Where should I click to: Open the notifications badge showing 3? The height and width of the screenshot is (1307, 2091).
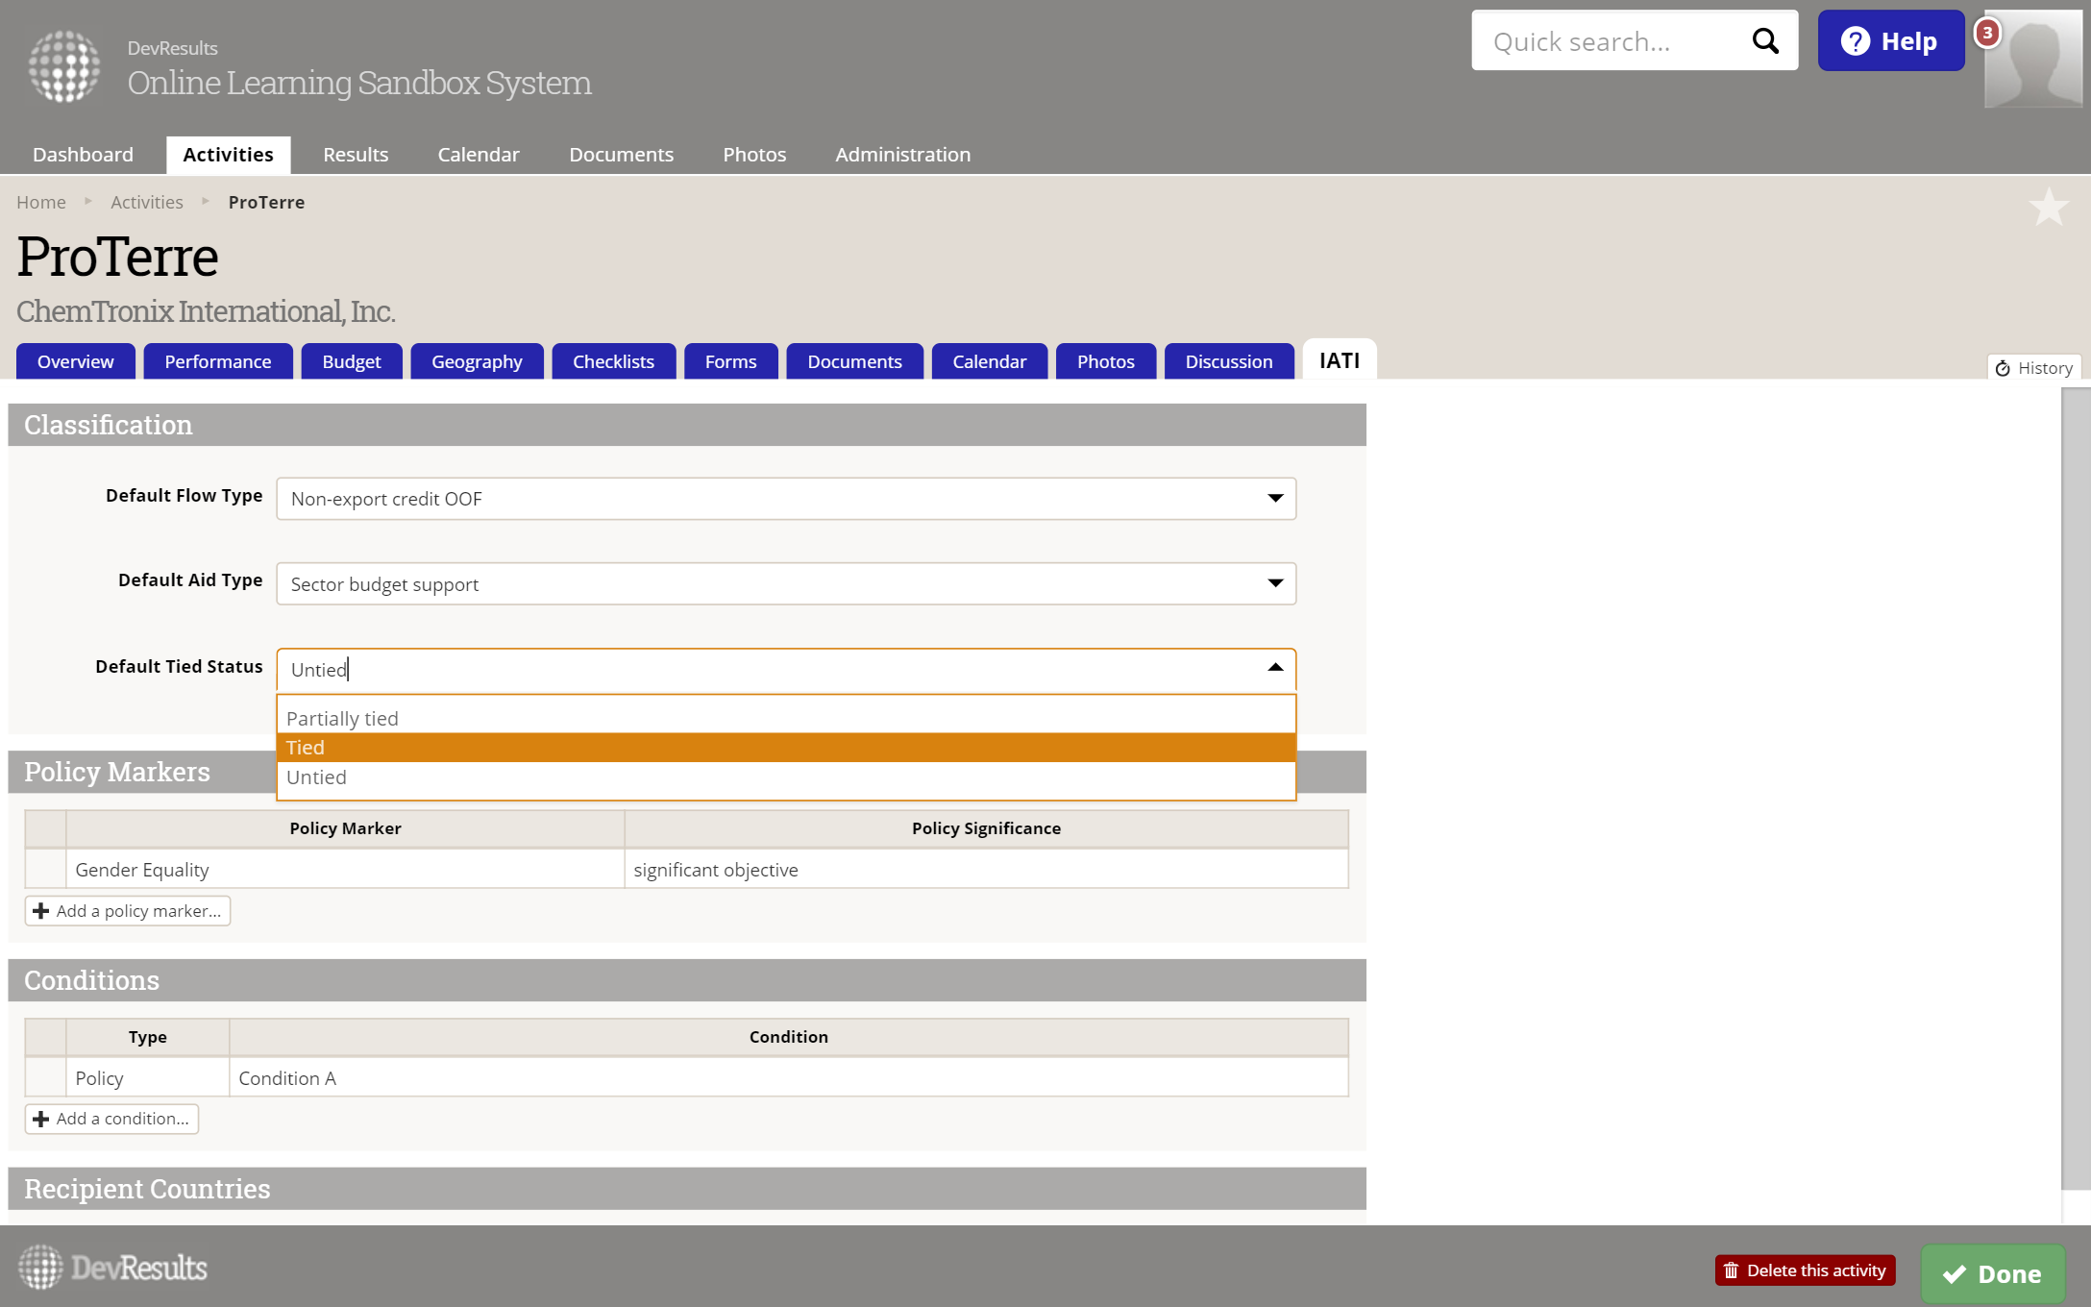[1987, 34]
